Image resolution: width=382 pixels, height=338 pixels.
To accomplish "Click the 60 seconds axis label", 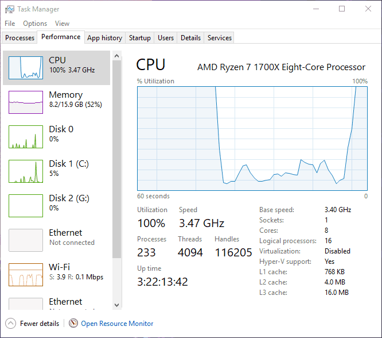I will (153, 196).
